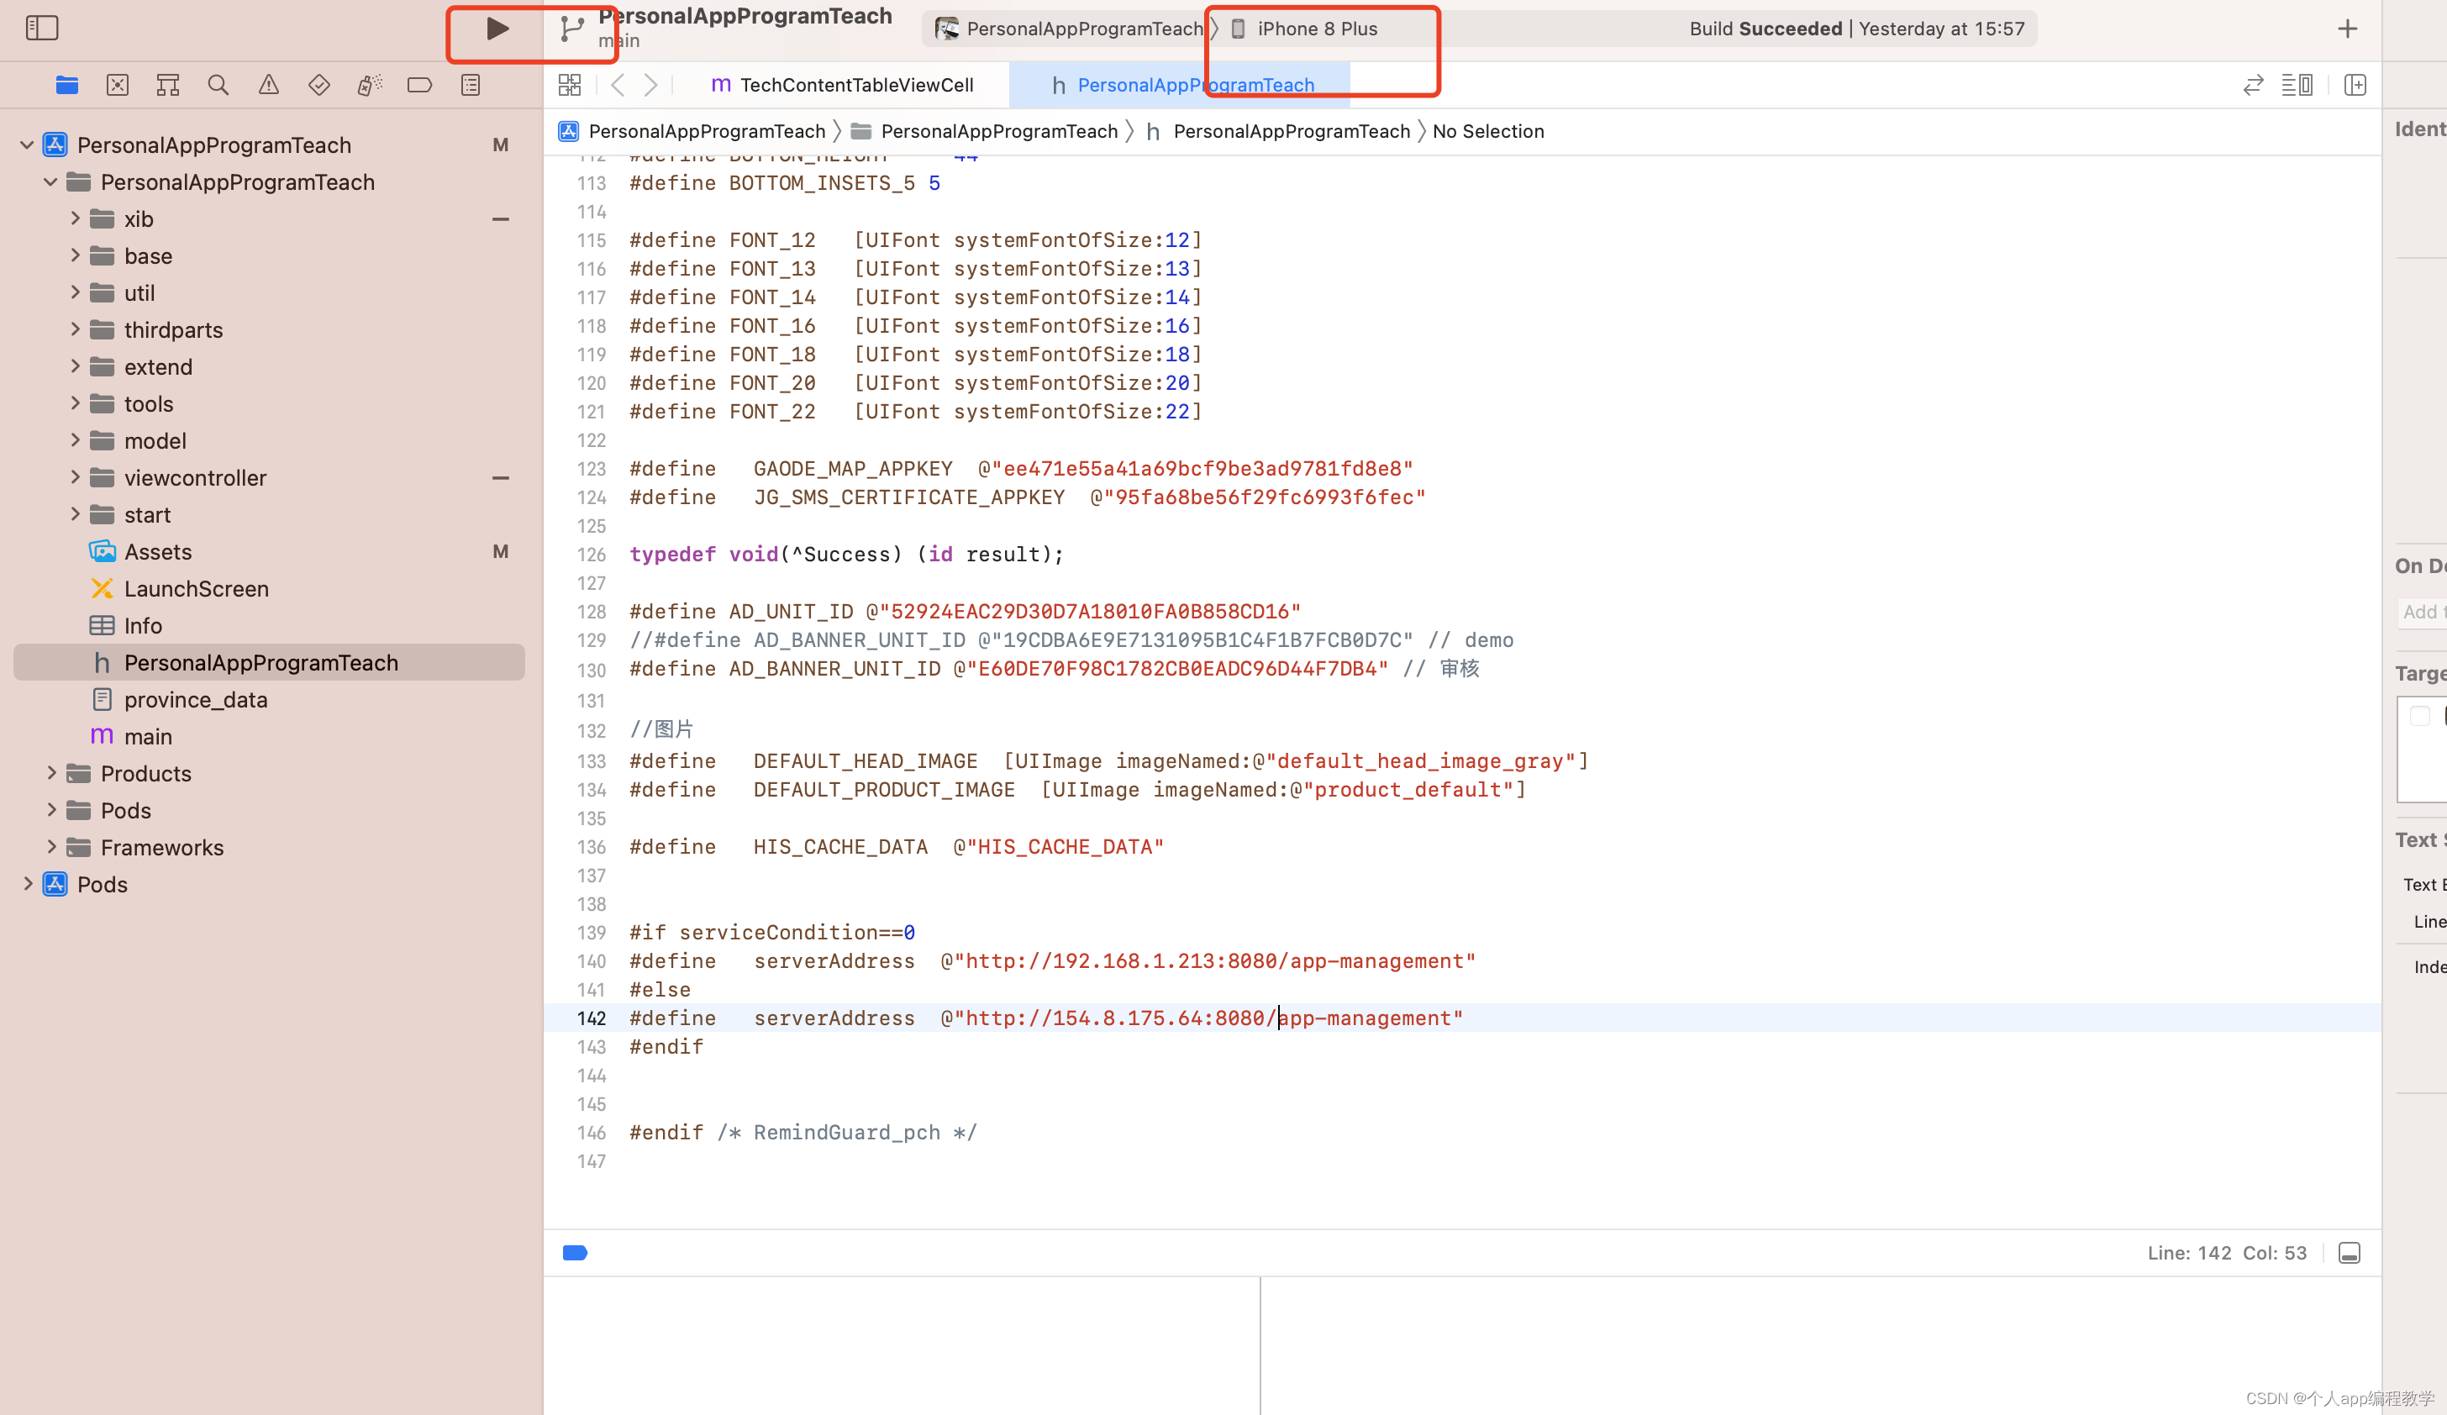Toggle code review changes arrows icon

click(2253, 86)
